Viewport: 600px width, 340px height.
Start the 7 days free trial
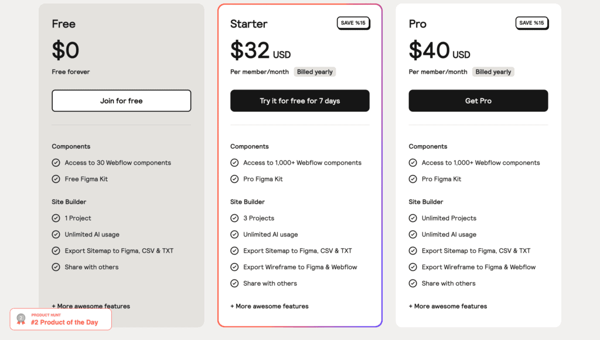(x=300, y=101)
